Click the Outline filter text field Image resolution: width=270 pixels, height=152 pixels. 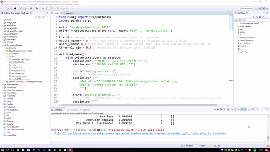251,20
